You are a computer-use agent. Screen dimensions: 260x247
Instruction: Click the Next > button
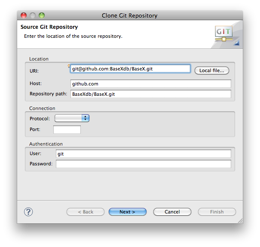click(x=128, y=212)
